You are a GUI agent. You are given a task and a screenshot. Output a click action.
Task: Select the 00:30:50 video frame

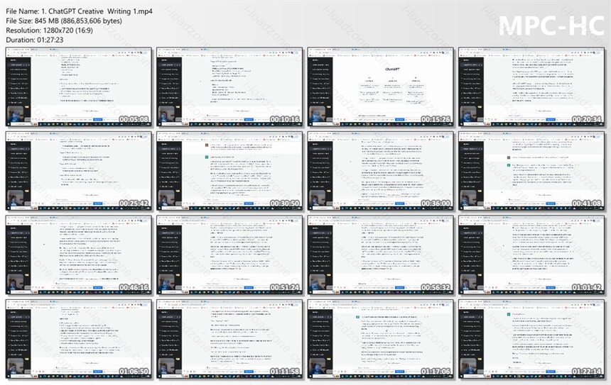pyautogui.click(x=229, y=171)
